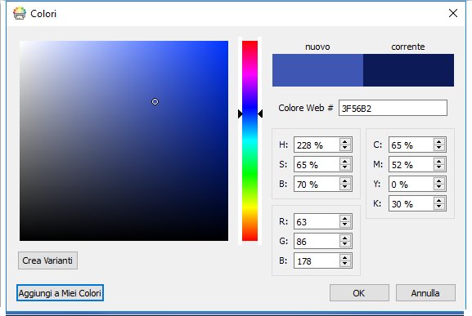The height and width of the screenshot is (316, 472).
Task: Decrease the RGB blue value
Action: (345, 264)
